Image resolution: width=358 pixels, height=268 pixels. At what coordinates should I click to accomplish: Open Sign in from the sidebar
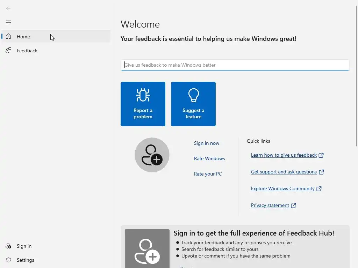(x=56, y=246)
